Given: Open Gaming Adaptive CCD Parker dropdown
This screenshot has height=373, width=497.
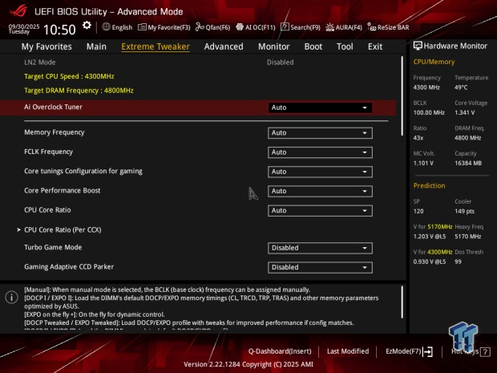Looking at the screenshot, I should pos(320,267).
